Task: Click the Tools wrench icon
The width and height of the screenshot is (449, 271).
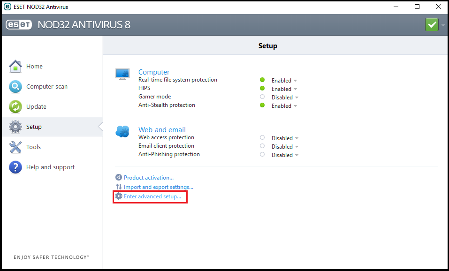Action: (x=15, y=147)
